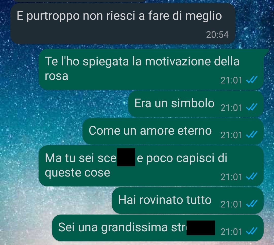Tap the word 'rosa' in the green bubble
274x245 pixels.
coord(56,76)
